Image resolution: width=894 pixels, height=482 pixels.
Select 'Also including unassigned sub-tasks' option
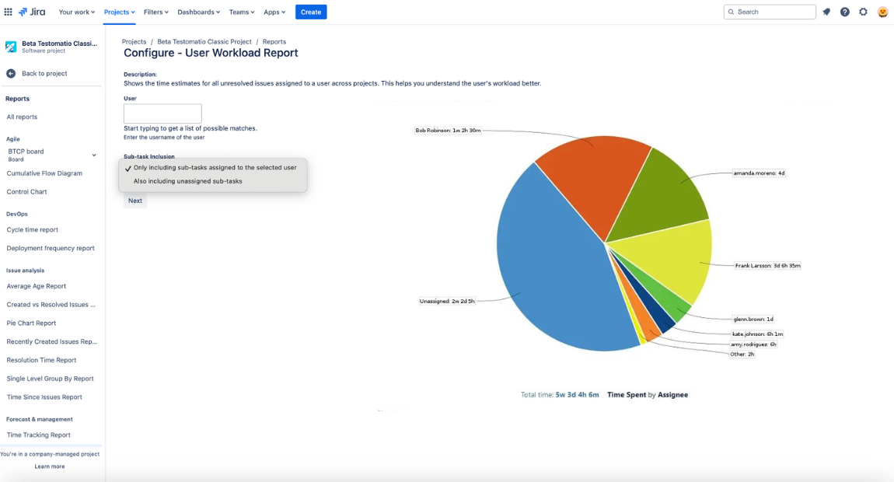pos(187,180)
